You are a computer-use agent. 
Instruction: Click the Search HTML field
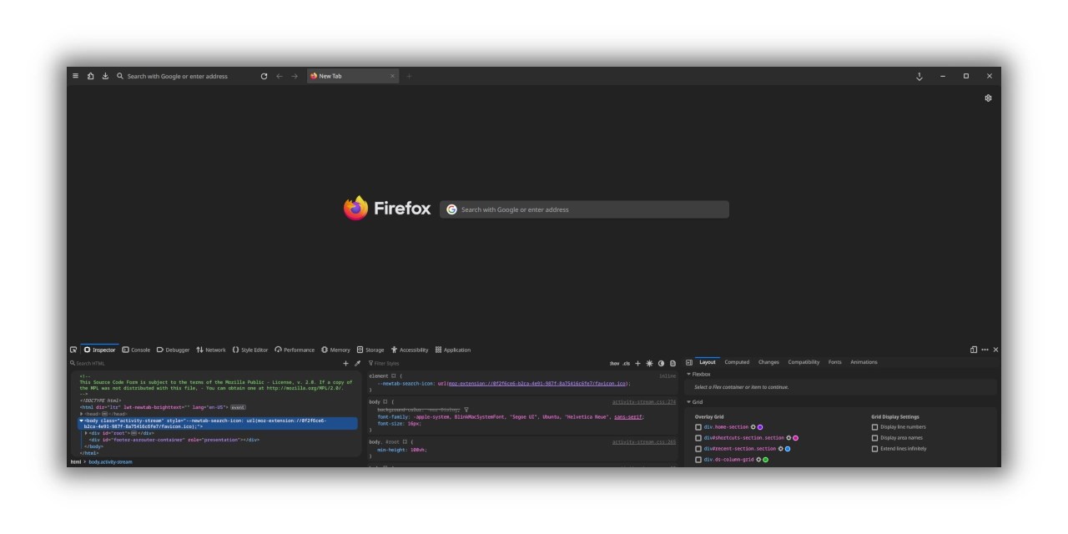coord(204,363)
